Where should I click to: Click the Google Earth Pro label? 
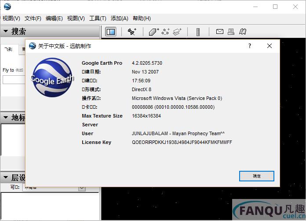[102, 63]
